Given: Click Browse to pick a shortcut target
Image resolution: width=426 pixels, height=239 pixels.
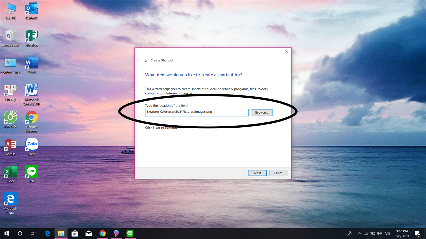Looking at the screenshot, I should (261, 112).
